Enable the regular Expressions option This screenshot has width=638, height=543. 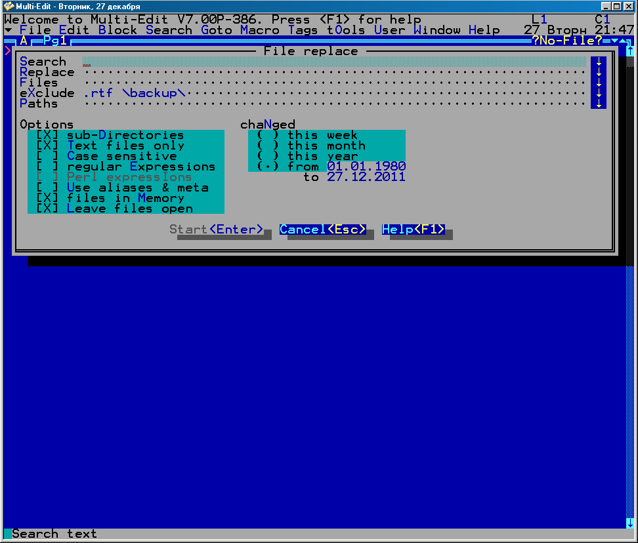pyautogui.click(x=126, y=167)
